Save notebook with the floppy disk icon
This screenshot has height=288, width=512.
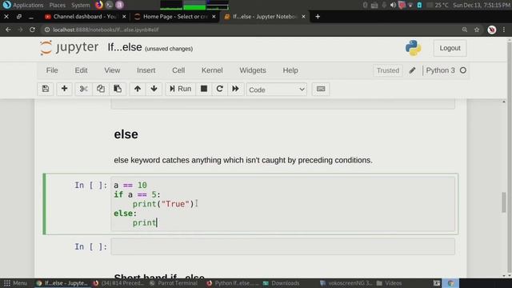(x=46, y=89)
